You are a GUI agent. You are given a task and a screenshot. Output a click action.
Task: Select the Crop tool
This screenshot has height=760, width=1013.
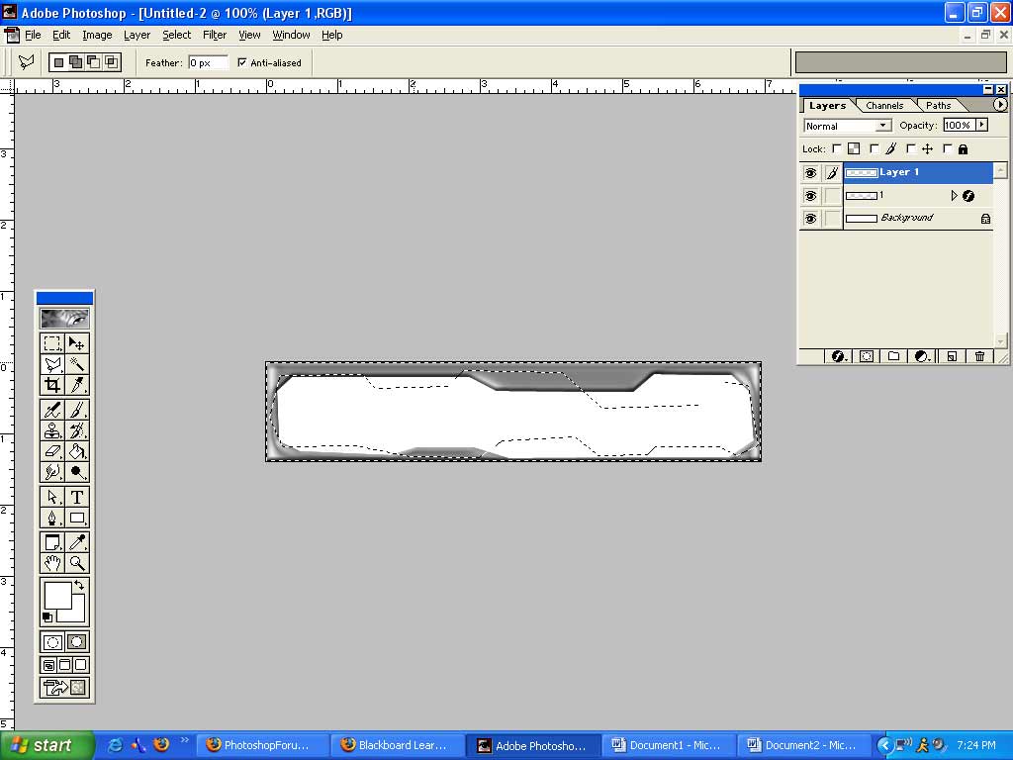click(52, 386)
